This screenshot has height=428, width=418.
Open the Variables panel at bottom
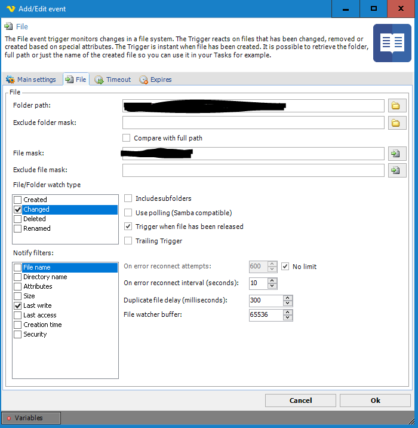pyautogui.click(x=31, y=418)
